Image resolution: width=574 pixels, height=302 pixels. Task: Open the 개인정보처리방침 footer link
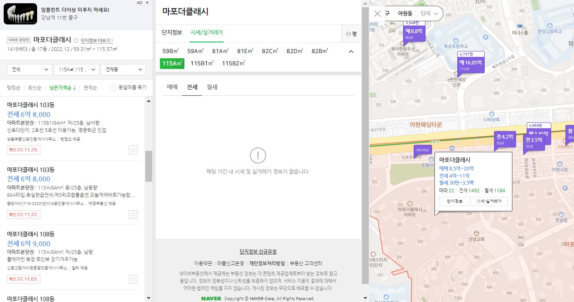[267, 263]
